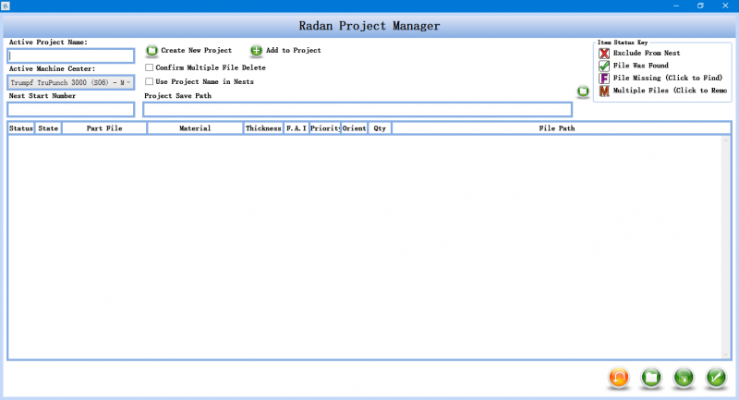Click the green plus Add to Project icon
Viewport: 739px width, 400px height.
[256, 51]
